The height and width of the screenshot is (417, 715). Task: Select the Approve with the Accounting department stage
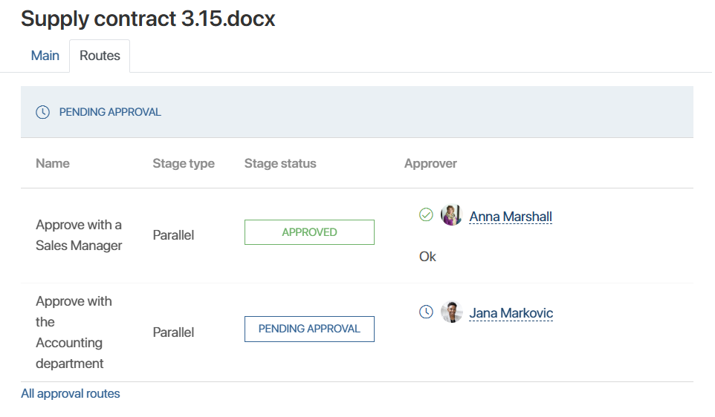[x=74, y=332]
